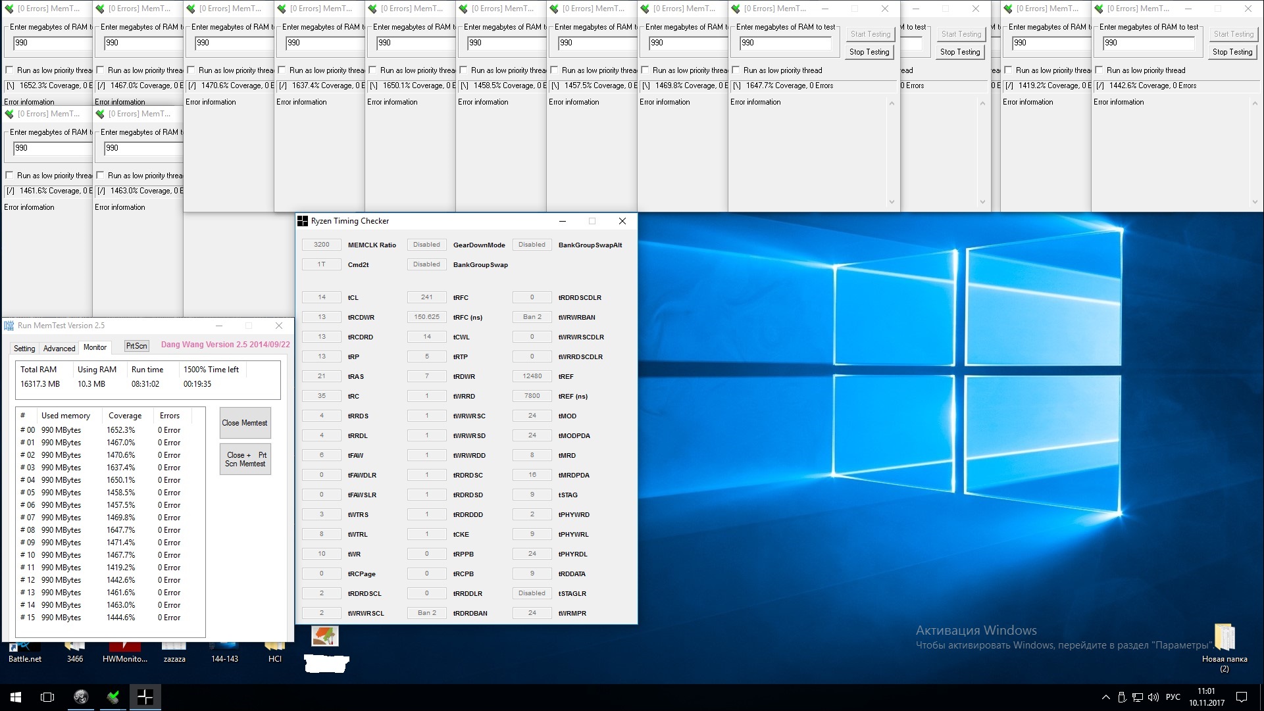Toggle low priority thread checkbox in top-left MemTest

(9, 70)
